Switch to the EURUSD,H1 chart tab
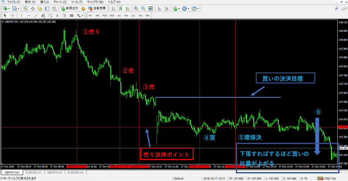Image resolution: width=348 pixels, height=181 pixels. coord(34,172)
